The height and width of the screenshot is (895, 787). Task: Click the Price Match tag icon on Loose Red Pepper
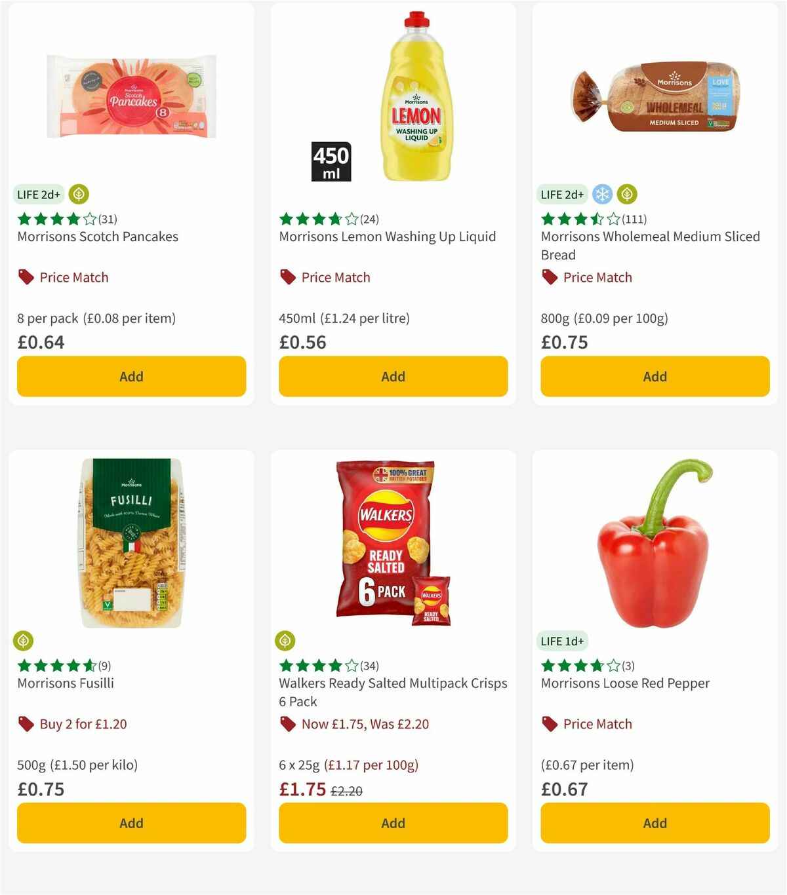(x=549, y=723)
